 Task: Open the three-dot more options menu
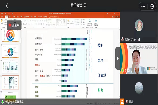pyautogui.click(x=143, y=6)
